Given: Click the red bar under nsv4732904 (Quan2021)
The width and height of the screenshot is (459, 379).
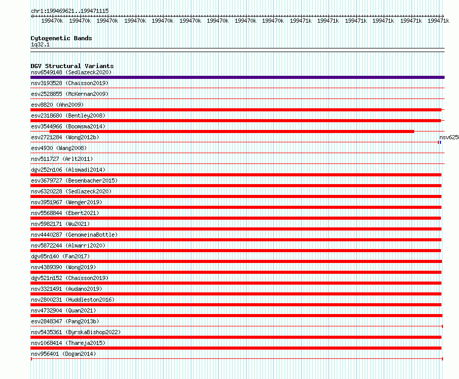Looking at the screenshot, I should point(236,316).
